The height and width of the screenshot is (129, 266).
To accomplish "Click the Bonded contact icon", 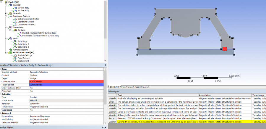I will [20, 33].
